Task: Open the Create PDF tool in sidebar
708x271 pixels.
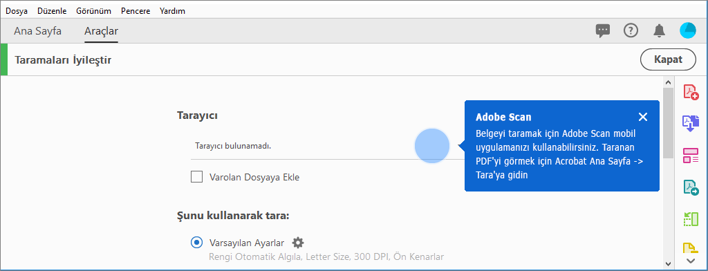Action: [x=691, y=92]
